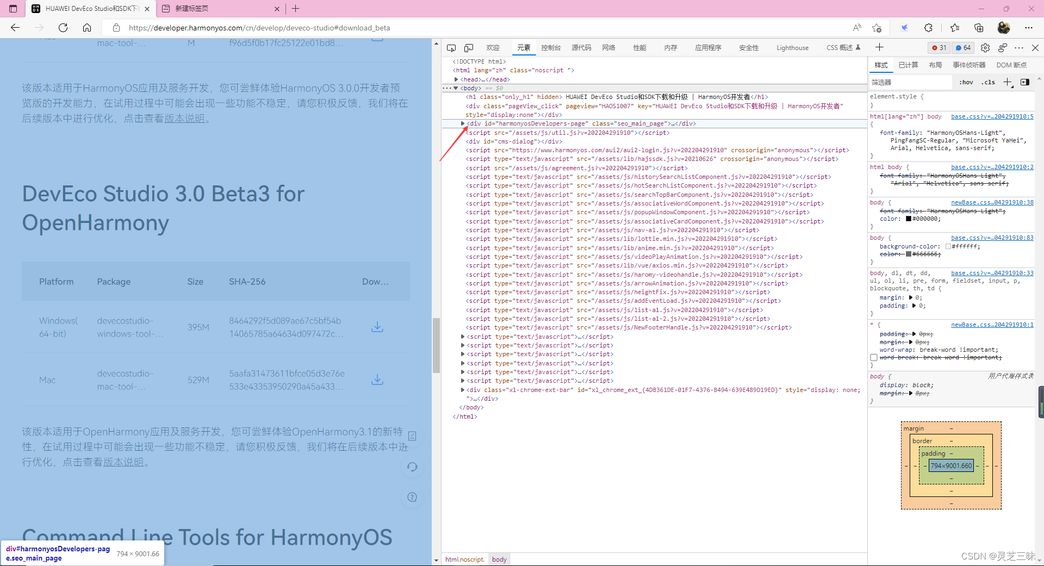This screenshot has width=1044, height=566.
Task: Close the HUAWEI DevEco Studio browser tab
Action: pos(147,9)
